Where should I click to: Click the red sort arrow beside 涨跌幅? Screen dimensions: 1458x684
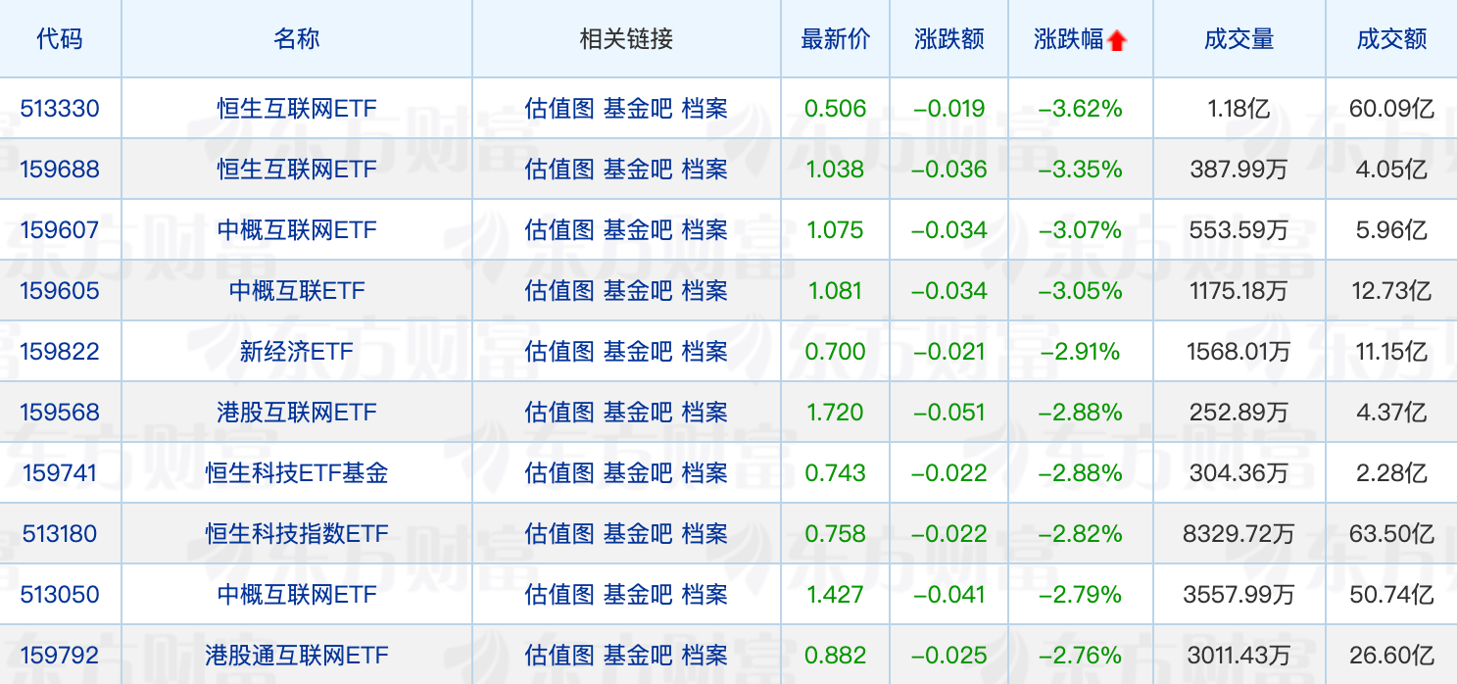coord(1117,41)
